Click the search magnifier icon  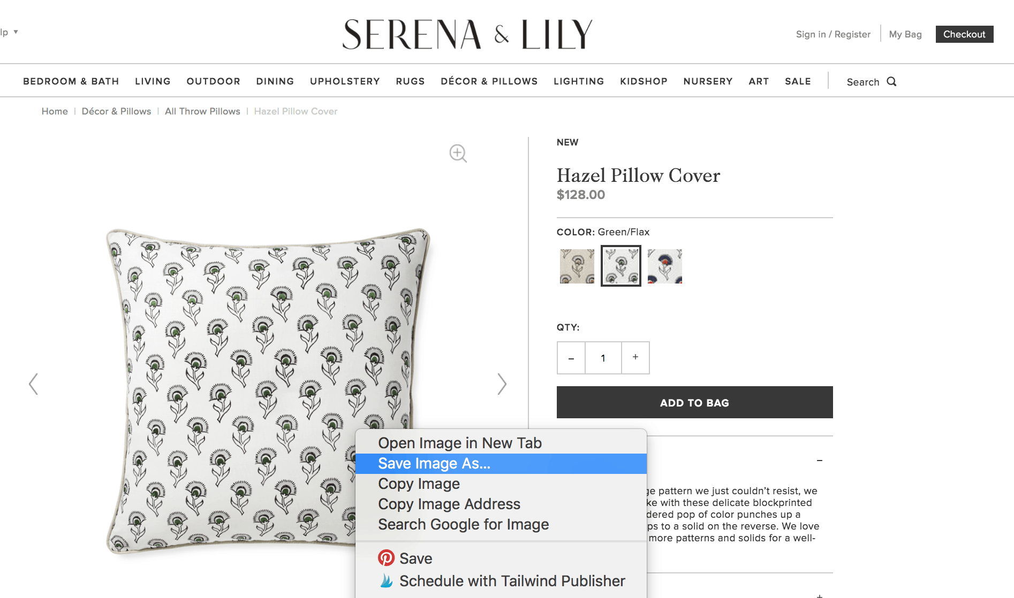coord(891,81)
